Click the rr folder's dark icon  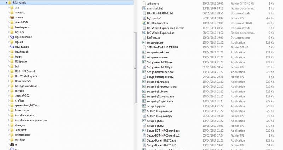[12, 145]
